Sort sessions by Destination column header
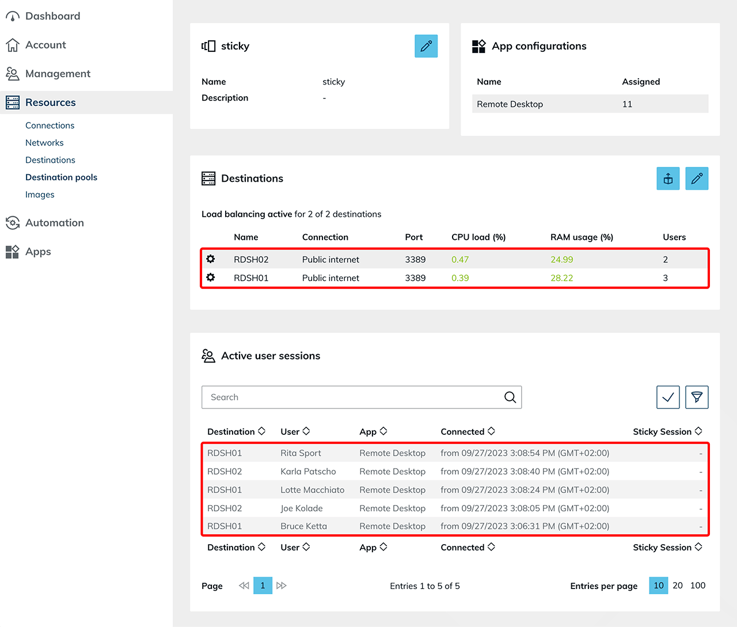The image size is (737, 627). [236, 431]
